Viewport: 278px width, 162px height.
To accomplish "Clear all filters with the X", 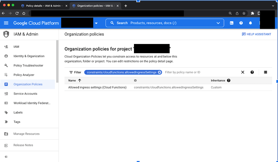I will click(x=243, y=72).
